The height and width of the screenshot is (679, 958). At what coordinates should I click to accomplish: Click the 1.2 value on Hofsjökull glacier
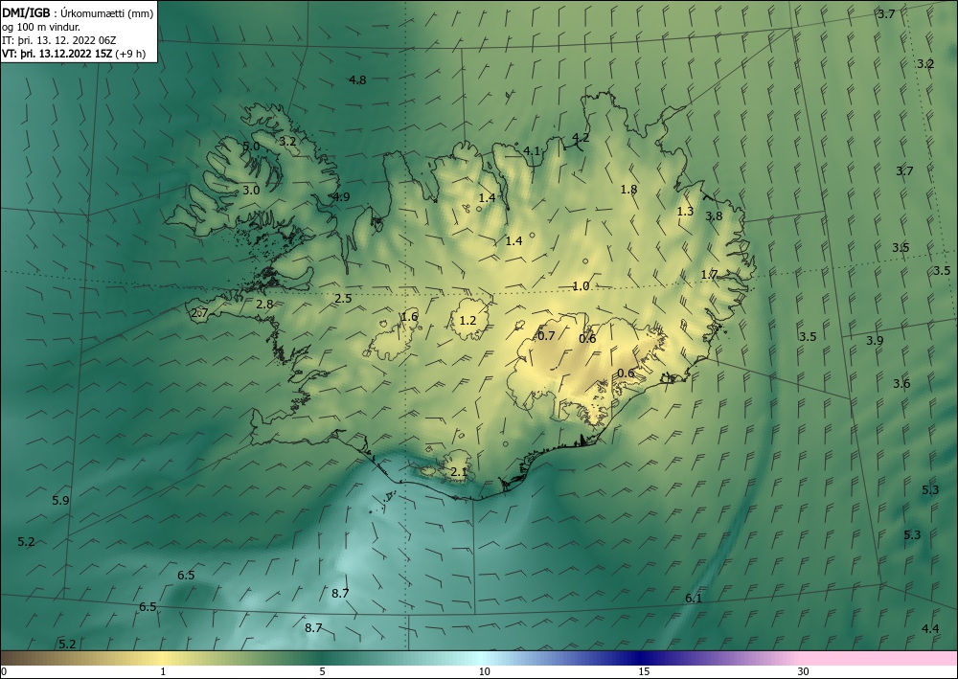[468, 320]
